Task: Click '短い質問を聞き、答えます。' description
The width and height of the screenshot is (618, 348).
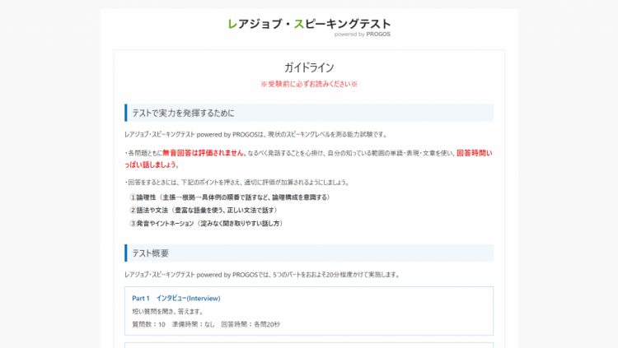Action: coord(168,311)
